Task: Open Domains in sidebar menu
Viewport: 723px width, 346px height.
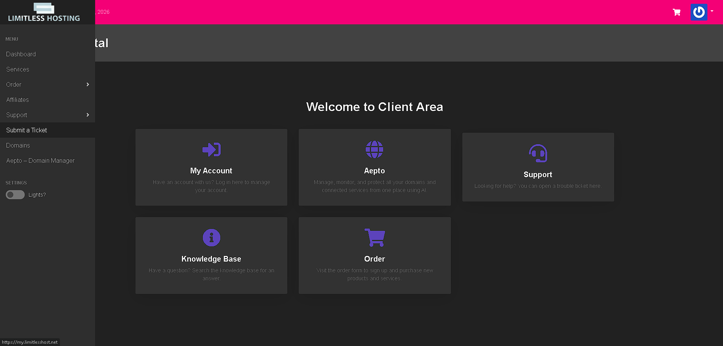Action: tap(18, 145)
